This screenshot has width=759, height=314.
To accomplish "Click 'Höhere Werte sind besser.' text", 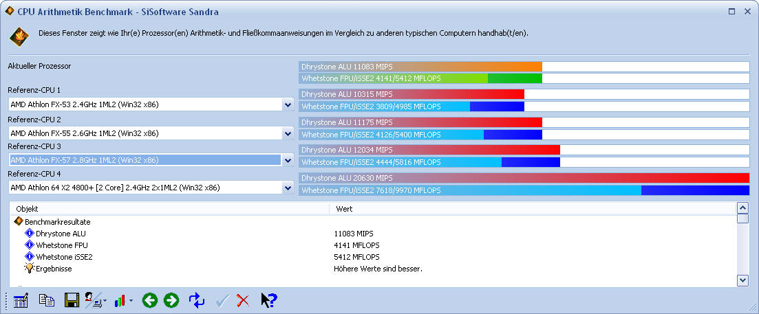I will point(378,268).
